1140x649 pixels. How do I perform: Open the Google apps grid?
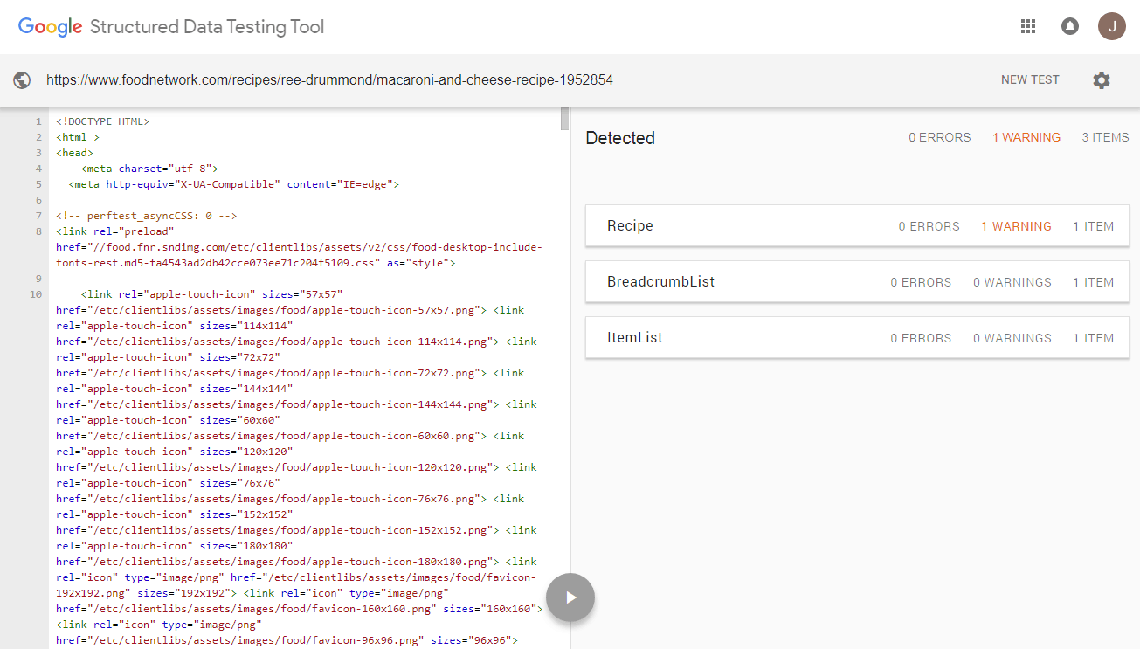[1028, 26]
